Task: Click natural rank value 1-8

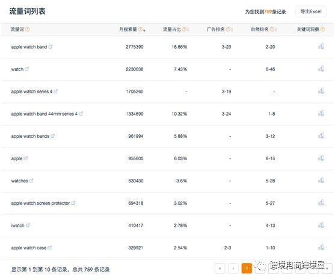Action: (x=271, y=114)
